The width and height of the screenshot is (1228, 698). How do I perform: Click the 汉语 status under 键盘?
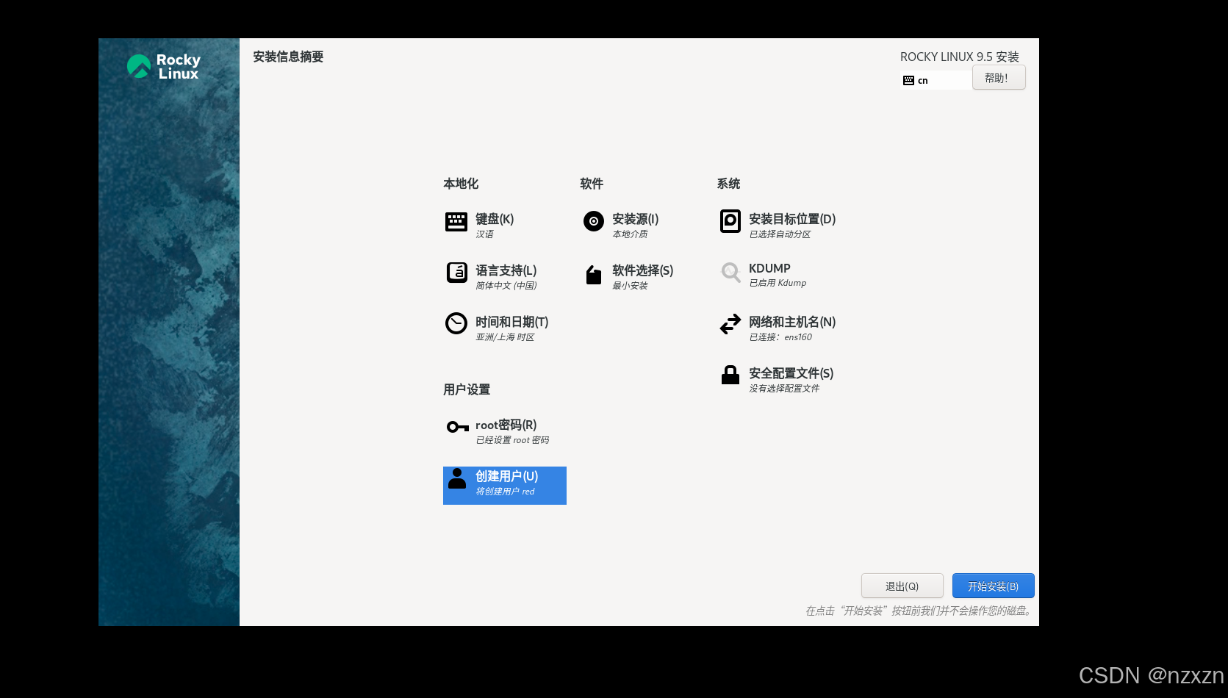[x=484, y=234]
